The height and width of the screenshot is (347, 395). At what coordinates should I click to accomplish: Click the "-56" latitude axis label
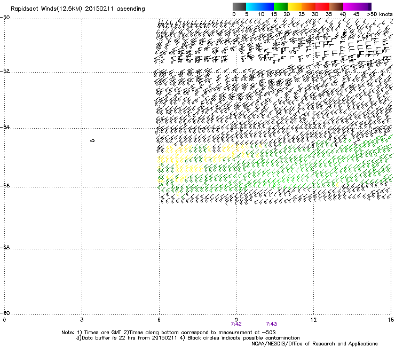(5, 185)
